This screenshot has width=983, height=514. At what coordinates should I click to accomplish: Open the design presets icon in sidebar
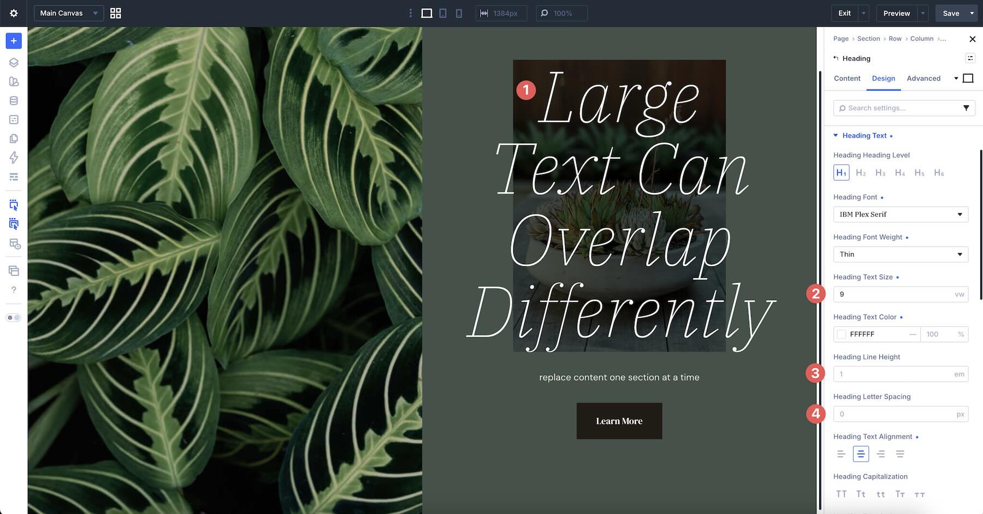click(14, 81)
